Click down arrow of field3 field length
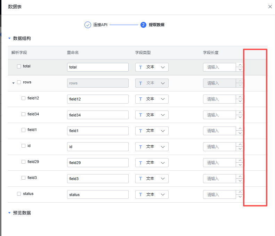Viewport: 275px width, 236px height. pyautogui.click(x=240, y=181)
